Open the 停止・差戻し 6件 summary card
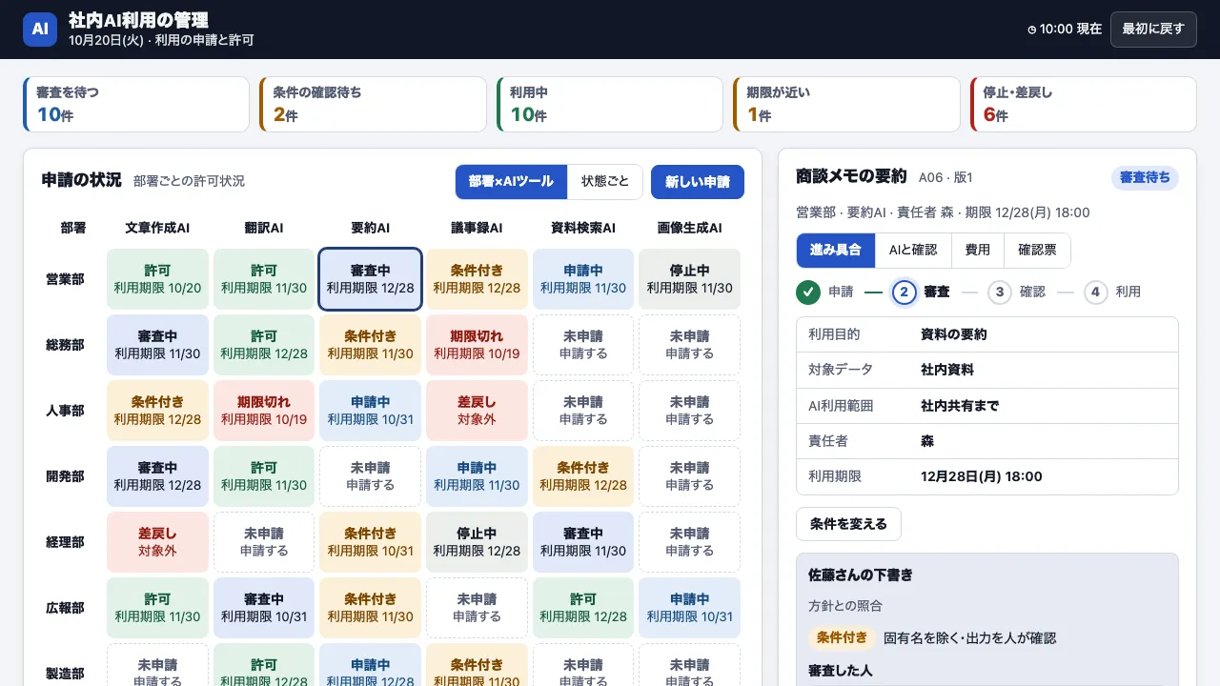1220x686 pixels. point(1084,105)
